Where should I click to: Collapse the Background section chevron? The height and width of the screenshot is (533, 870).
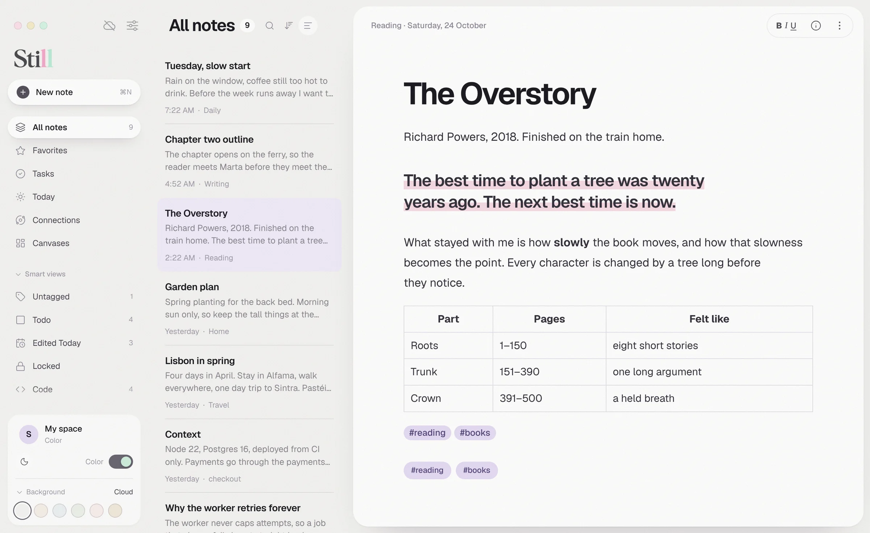[x=19, y=492]
